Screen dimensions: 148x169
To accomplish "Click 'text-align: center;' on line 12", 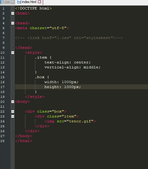I will click(67, 62).
